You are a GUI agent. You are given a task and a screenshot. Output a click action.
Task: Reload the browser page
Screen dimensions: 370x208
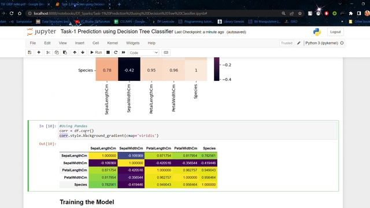pyautogui.click(x=12, y=13)
